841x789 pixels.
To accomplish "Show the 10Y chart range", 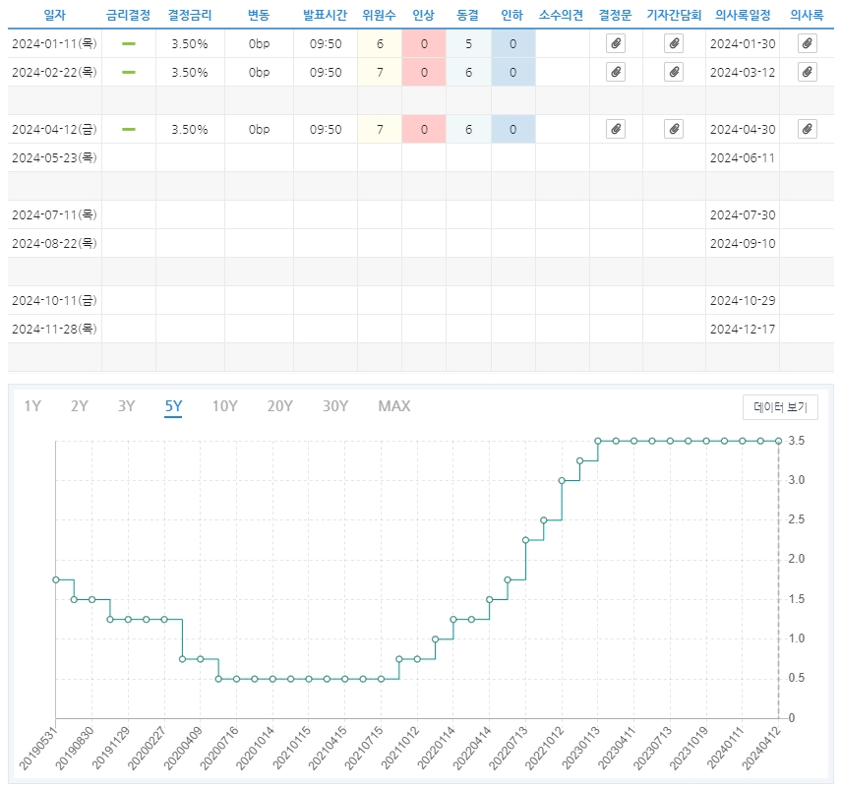I will (224, 406).
